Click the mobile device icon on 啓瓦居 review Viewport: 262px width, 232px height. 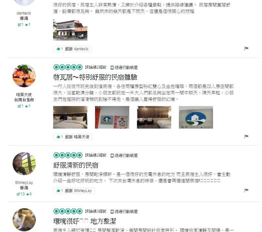point(112,68)
